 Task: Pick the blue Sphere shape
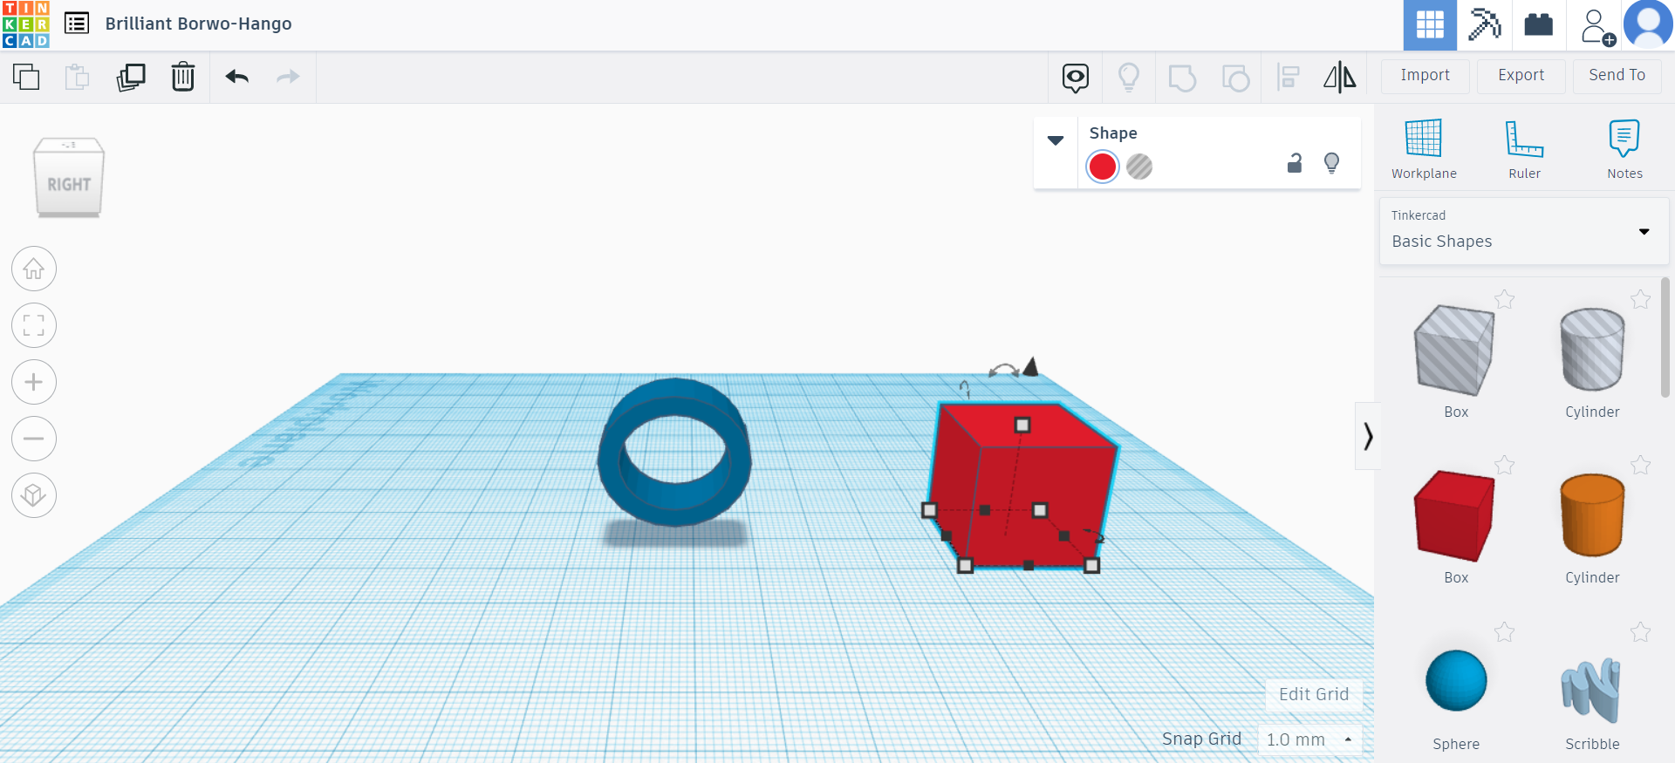point(1456,681)
